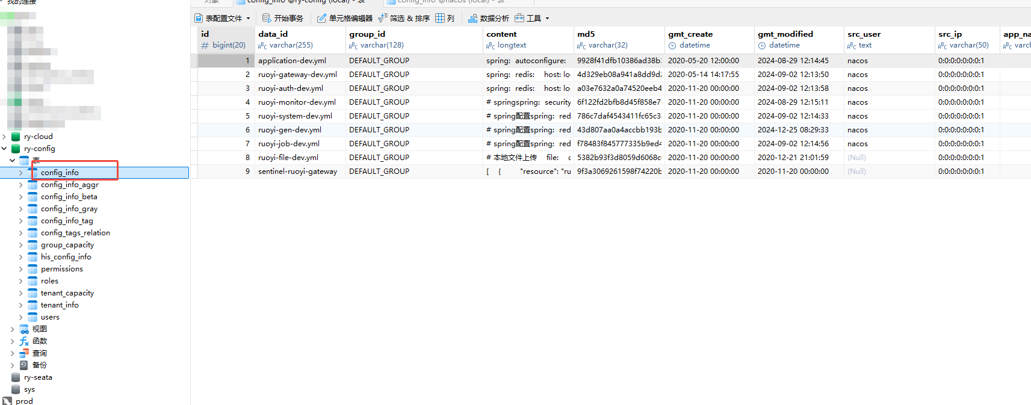
Task: Select cell ruoyi-file-dev.yml
Action: [x=300, y=158]
